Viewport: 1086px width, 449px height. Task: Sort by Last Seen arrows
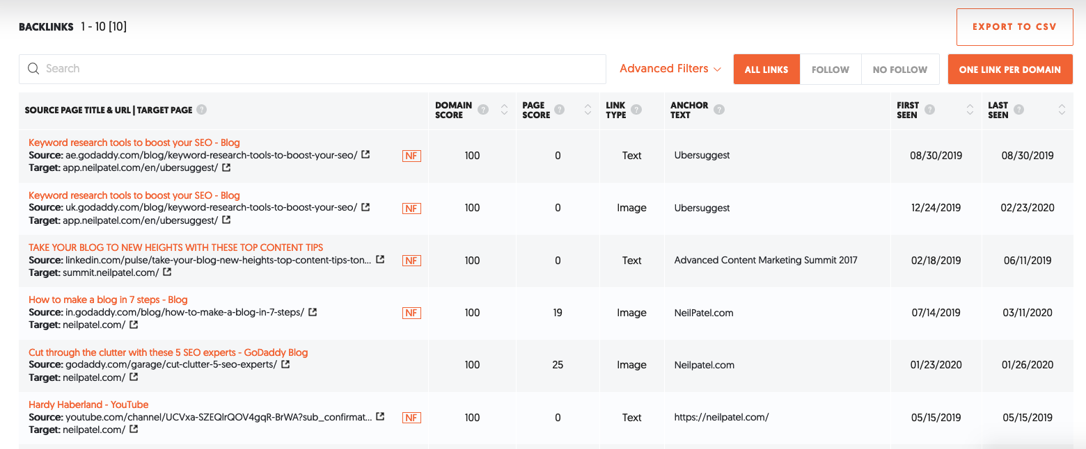tap(1062, 110)
